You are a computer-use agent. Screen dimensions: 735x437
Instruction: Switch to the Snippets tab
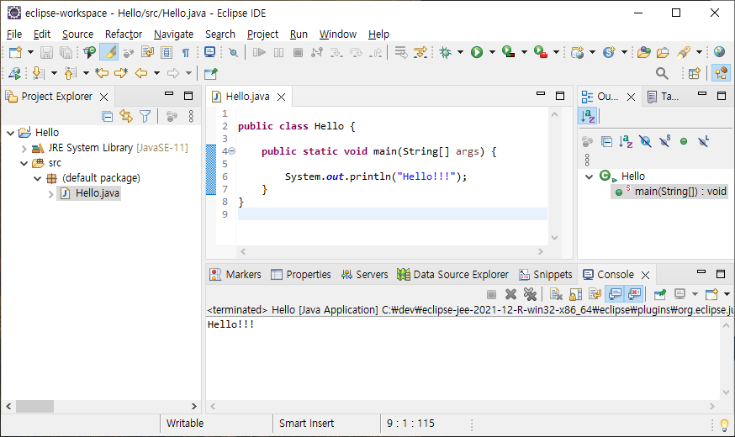coord(545,275)
